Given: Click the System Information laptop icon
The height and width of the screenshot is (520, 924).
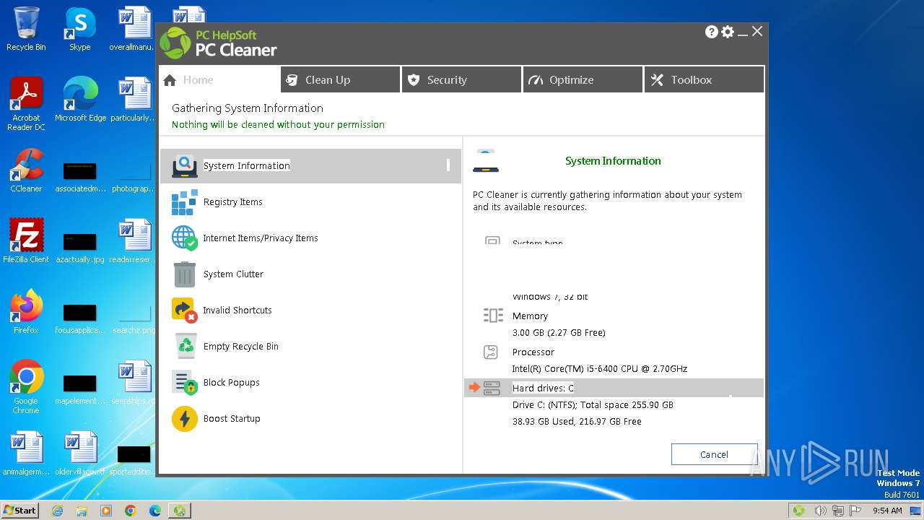Looking at the screenshot, I should (185, 166).
